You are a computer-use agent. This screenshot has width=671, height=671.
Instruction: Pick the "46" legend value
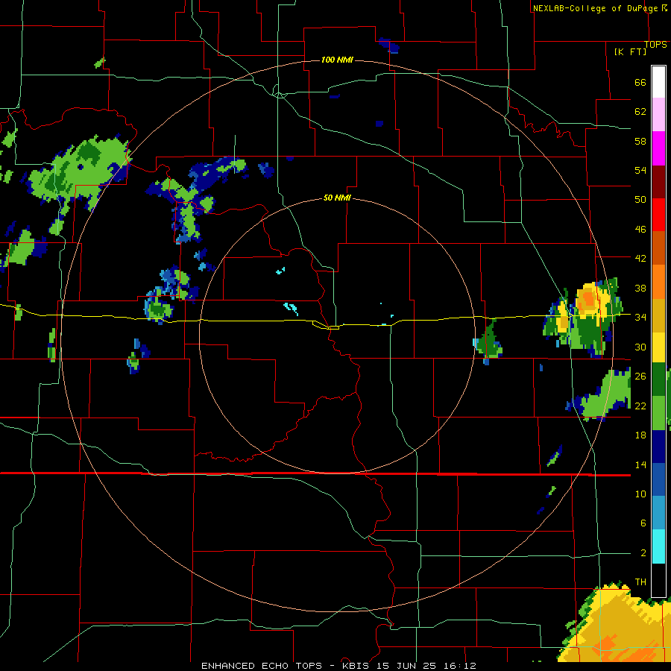pyautogui.click(x=640, y=229)
